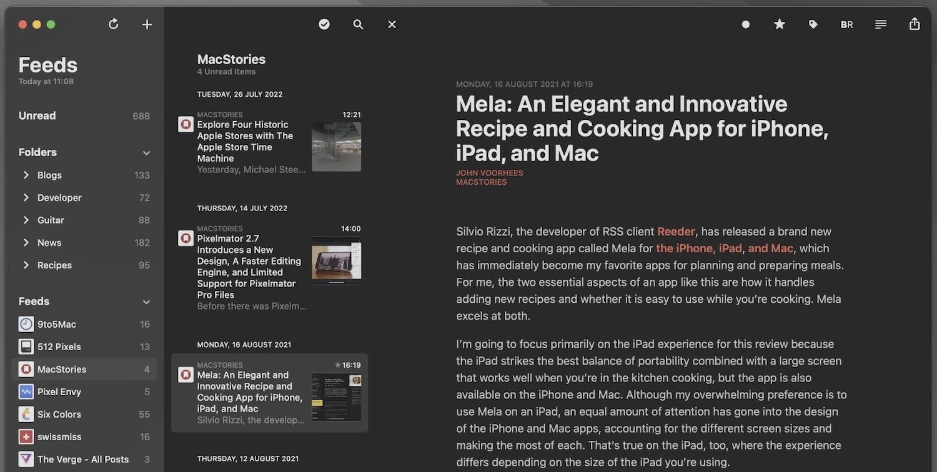Viewport: 937px width, 472px height.
Task: Open the article search
Action: tap(358, 24)
